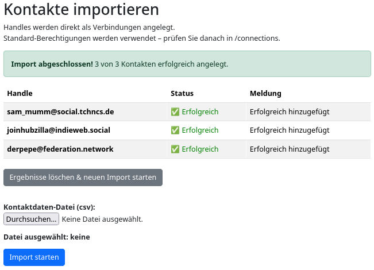
Task: Click the green checkmark in joinhubzilla row
Action: point(175,130)
